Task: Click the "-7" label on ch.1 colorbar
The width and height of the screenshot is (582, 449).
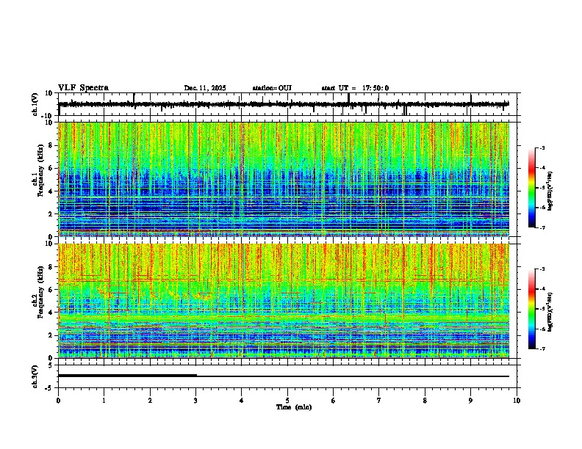Action: 542,227
